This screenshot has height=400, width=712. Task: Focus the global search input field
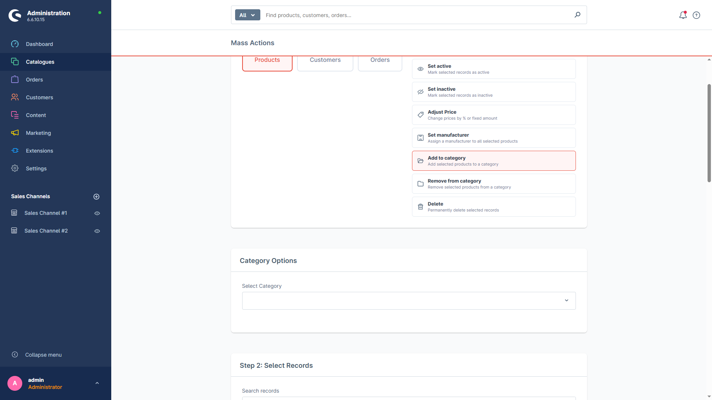(x=417, y=15)
